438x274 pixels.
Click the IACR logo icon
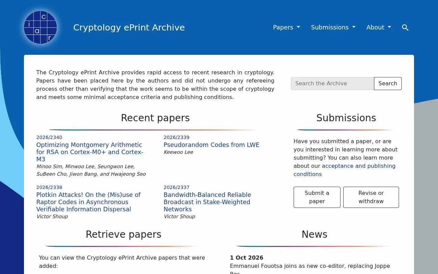click(x=40, y=27)
